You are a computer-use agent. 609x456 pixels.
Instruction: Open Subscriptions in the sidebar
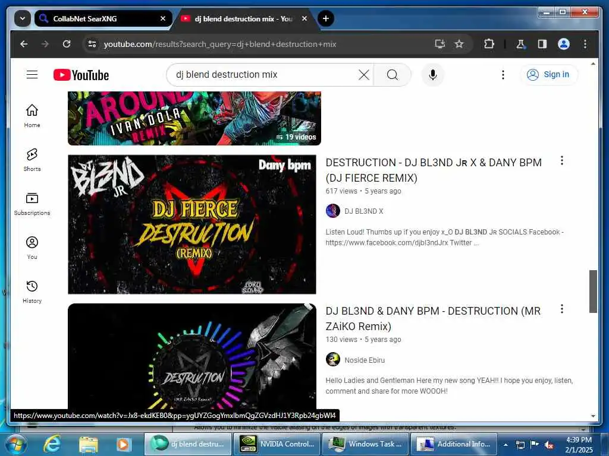pos(32,204)
